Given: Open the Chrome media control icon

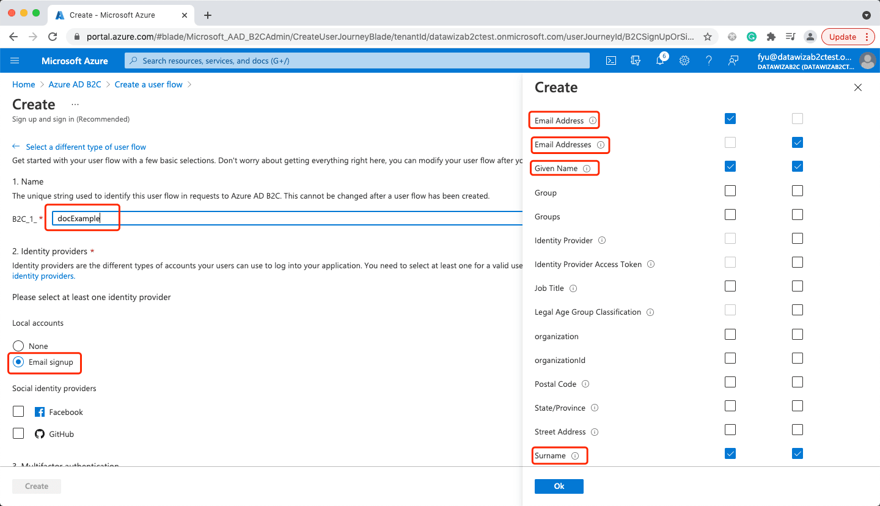Looking at the screenshot, I should click(791, 37).
